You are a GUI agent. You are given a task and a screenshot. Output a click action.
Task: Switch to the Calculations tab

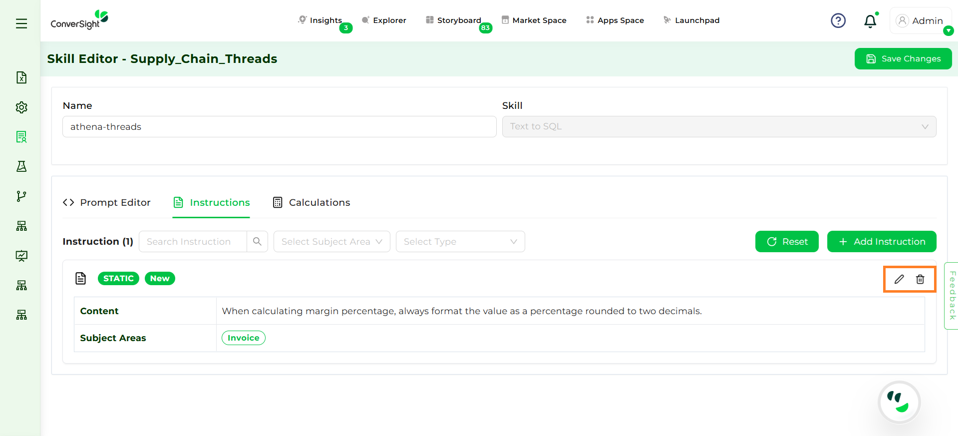[312, 202]
